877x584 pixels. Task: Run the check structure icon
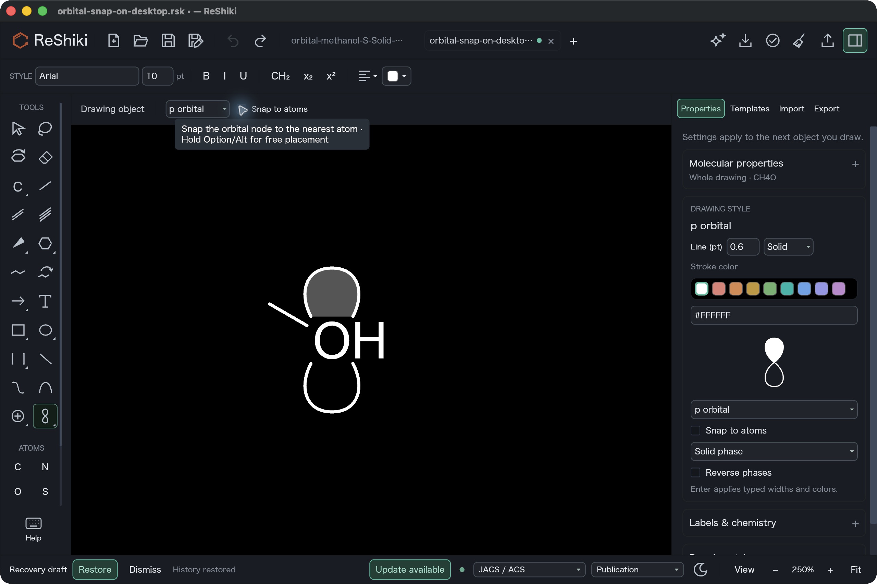click(773, 40)
